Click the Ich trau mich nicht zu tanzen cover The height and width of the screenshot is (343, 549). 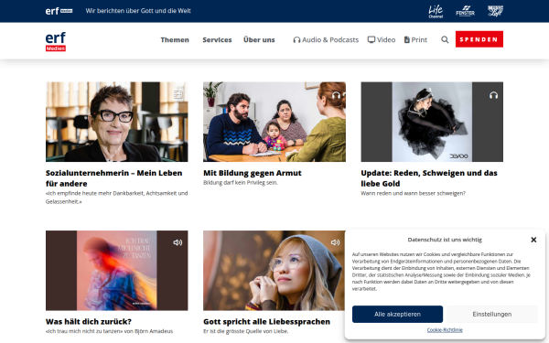click(116, 270)
